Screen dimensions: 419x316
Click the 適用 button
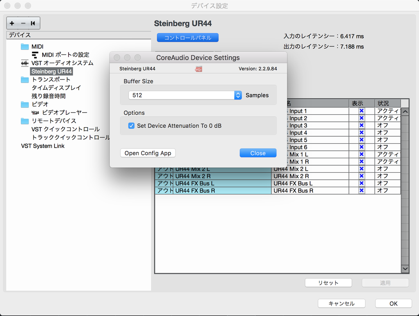click(x=385, y=283)
